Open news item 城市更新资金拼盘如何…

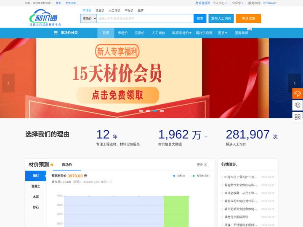(241, 209)
